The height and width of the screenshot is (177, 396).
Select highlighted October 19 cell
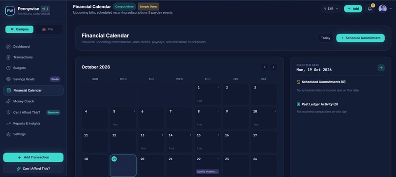pyautogui.click(x=123, y=166)
